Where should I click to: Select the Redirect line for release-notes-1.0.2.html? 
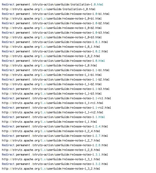(55, 51)
